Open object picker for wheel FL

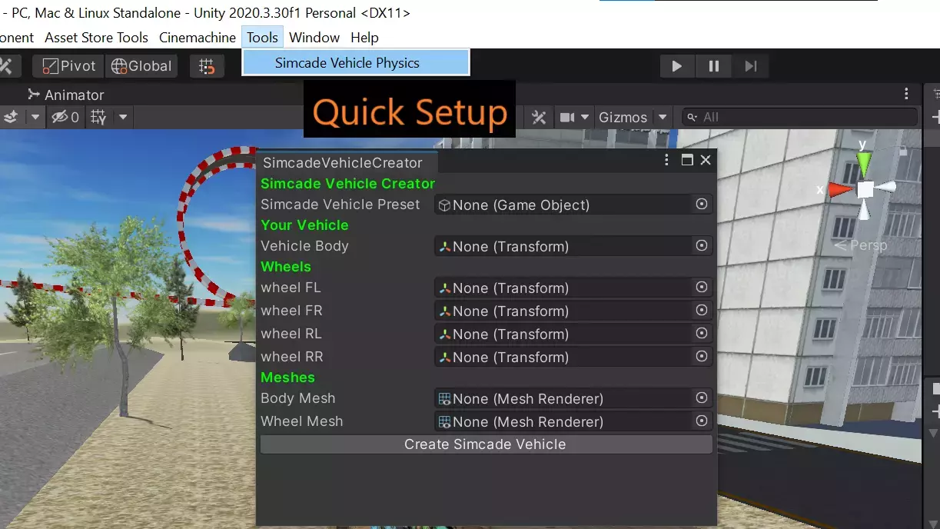(x=702, y=288)
